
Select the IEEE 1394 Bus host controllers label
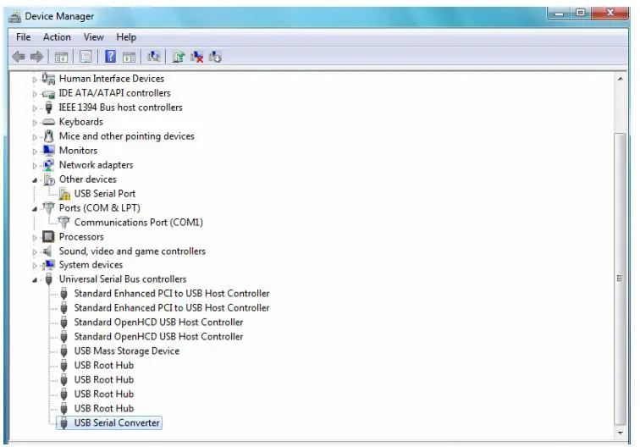pyautogui.click(x=120, y=108)
